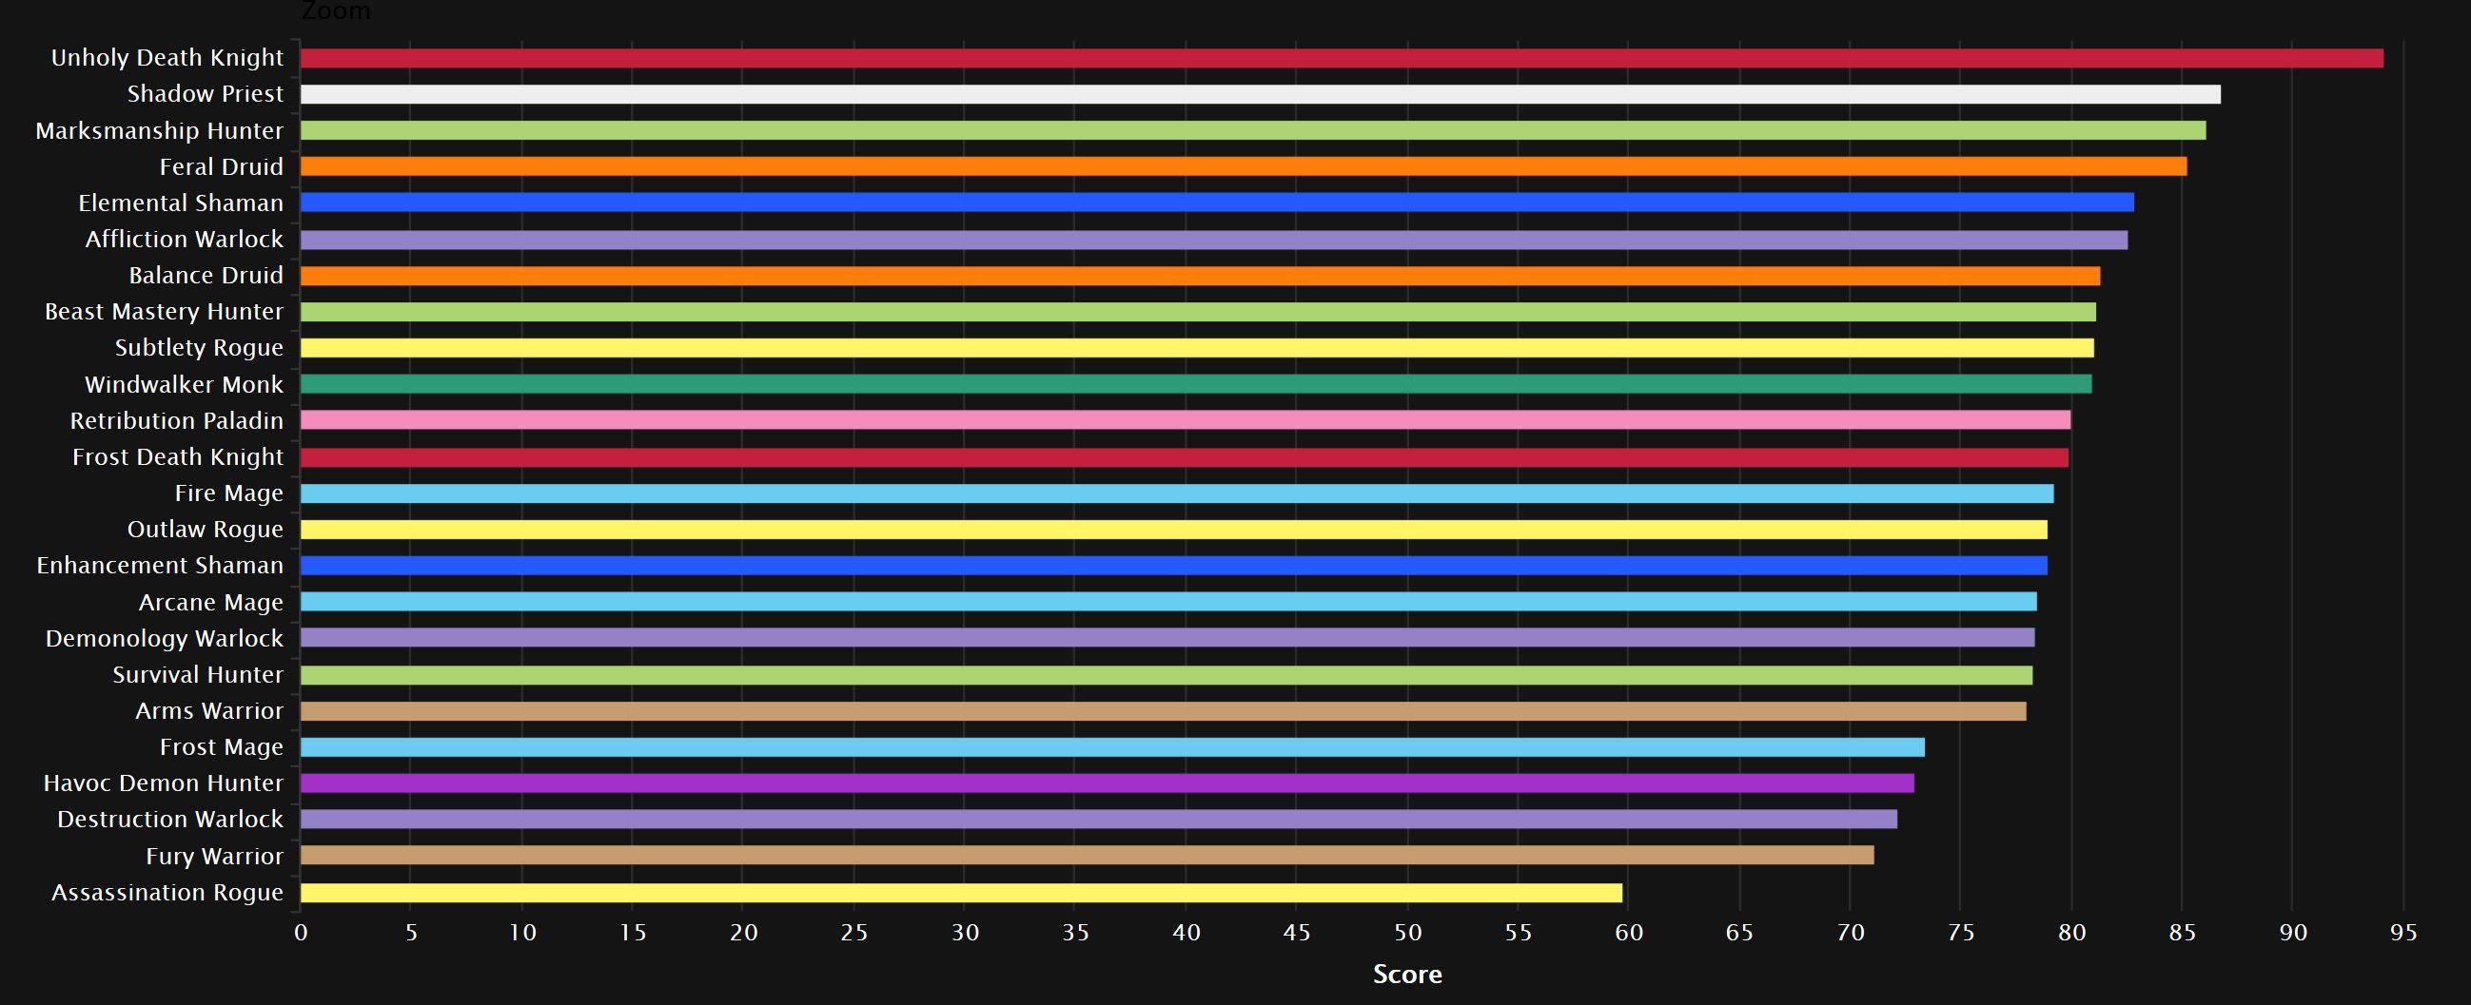Select the Affliction Warlock bar
This screenshot has height=1005, width=2471.
[x=1213, y=240]
